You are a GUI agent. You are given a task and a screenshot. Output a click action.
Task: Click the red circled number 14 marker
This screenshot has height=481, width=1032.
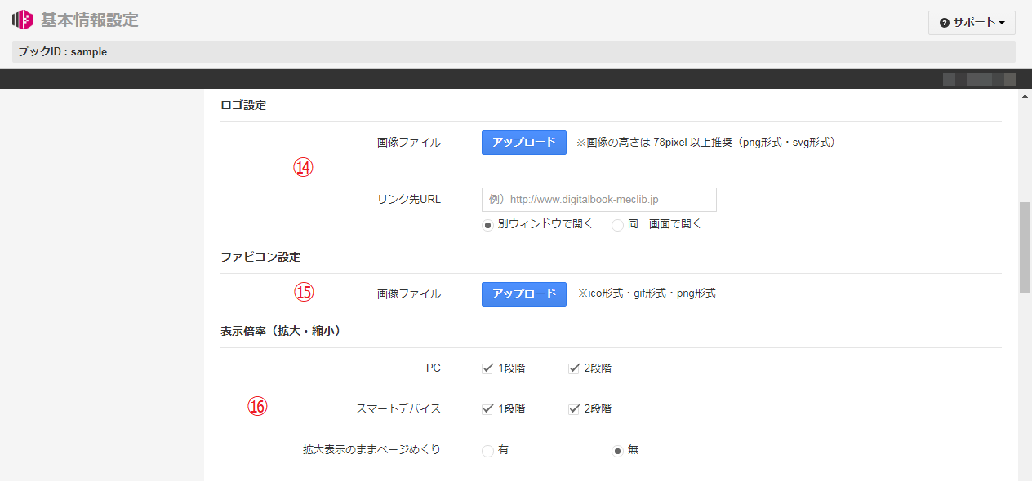pos(304,168)
